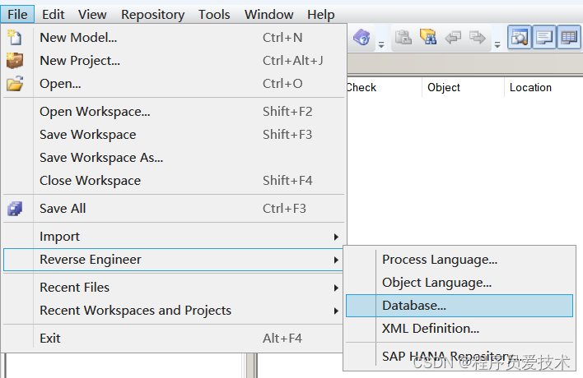Image resolution: width=583 pixels, height=378 pixels.
Task: Click the purple help book toolbar icon
Action: point(361,38)
